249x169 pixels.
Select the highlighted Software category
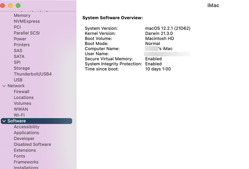coord(37,121)
